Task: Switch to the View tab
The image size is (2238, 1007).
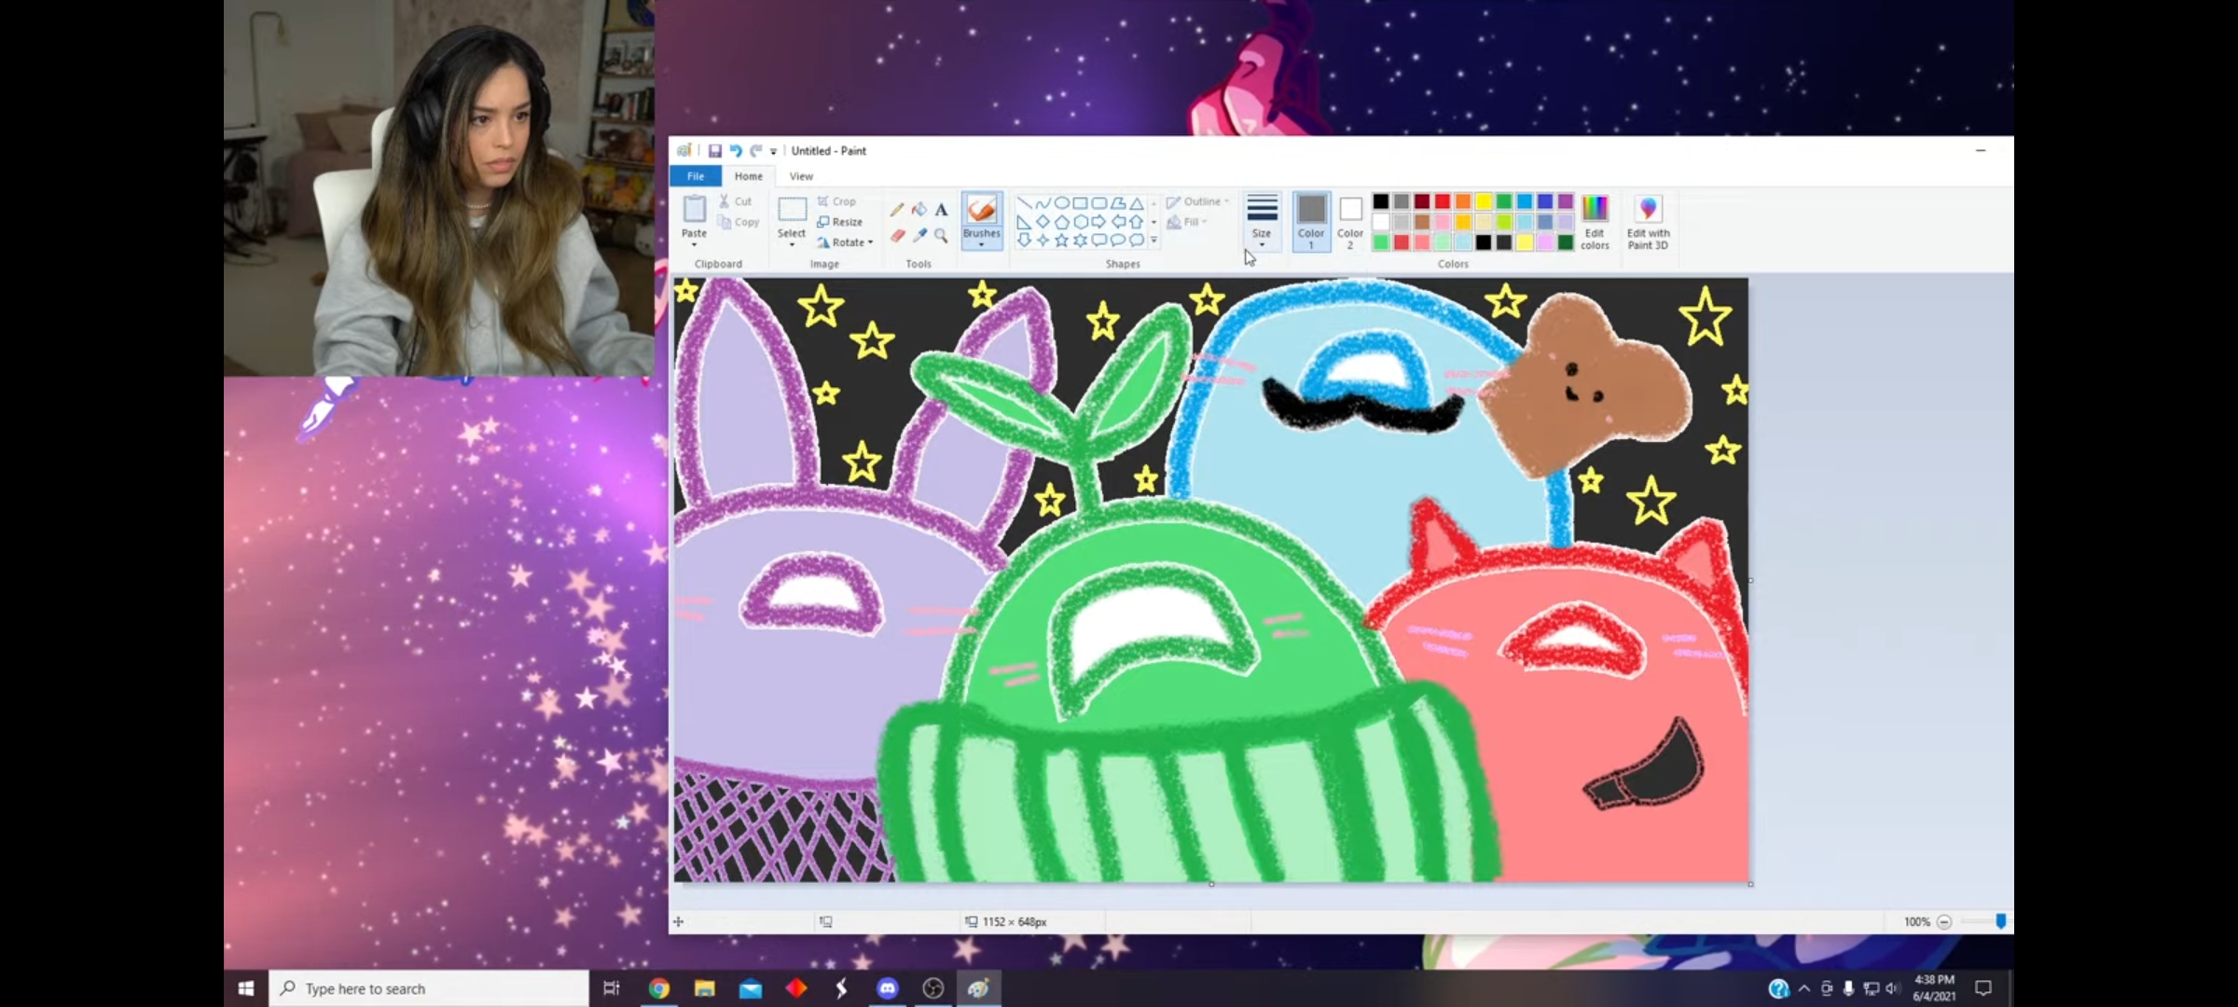Action: (801, 176)
